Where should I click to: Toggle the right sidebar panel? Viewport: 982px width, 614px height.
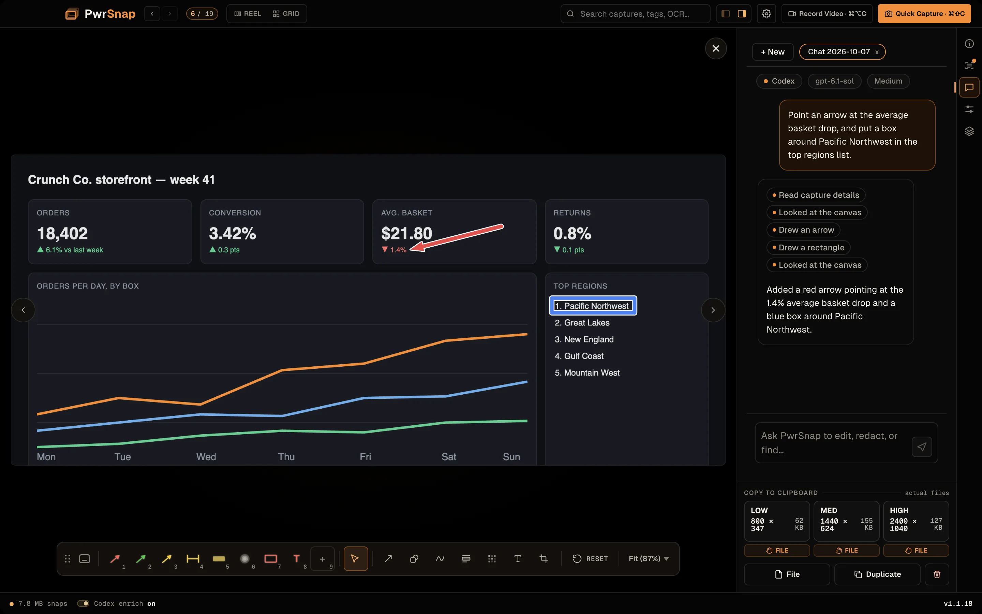pos(742,14)
